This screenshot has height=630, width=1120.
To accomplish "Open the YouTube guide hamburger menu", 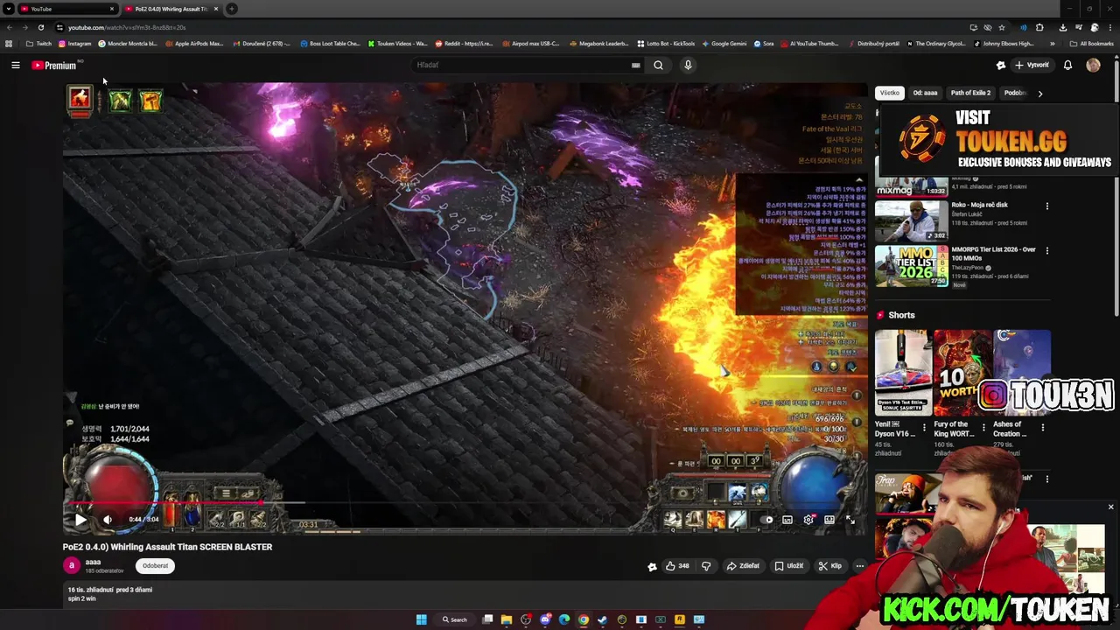I will pos(15,65).
